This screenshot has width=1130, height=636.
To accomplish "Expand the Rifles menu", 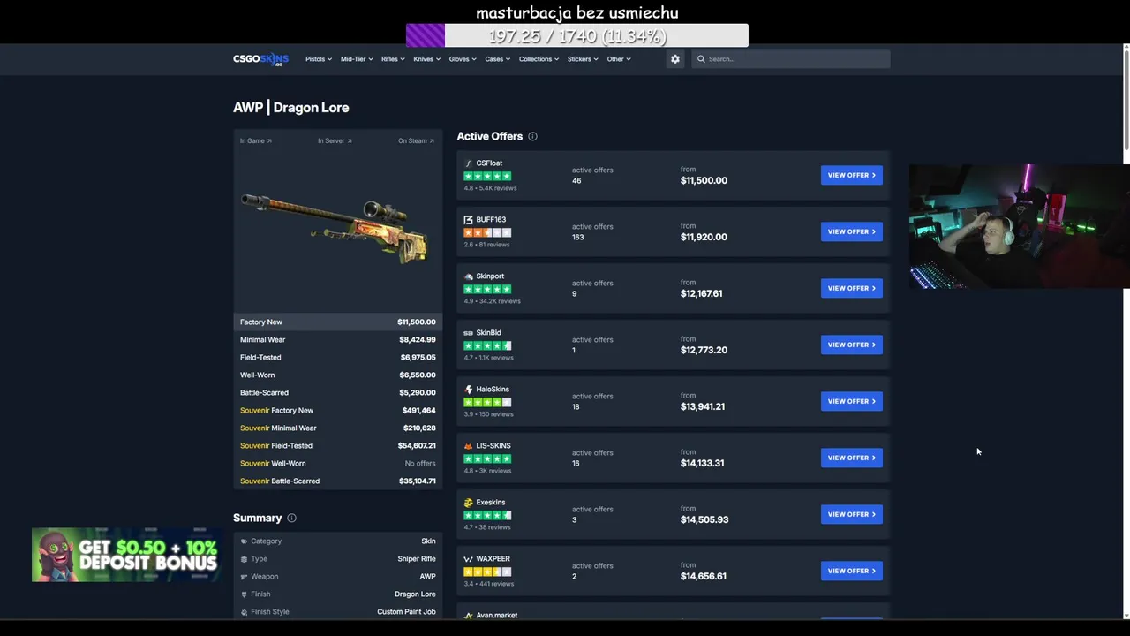I will [x=393, y=59].
